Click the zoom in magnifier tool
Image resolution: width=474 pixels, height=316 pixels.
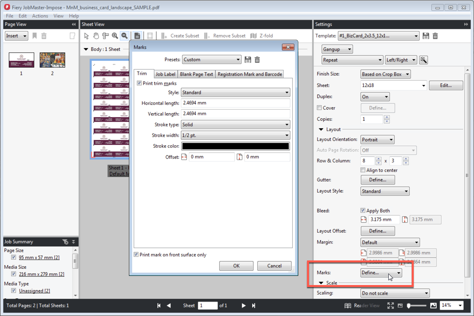pos(115,36)
